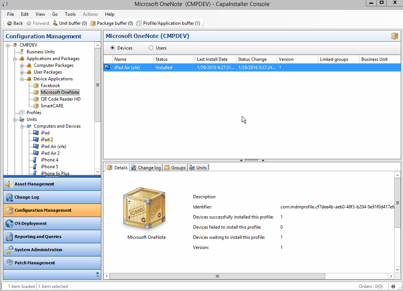Image resolution: width=403 pixels, height=291 pixels.
Task: Click the Business Units tree icon
Action: [x=22, y=51]
